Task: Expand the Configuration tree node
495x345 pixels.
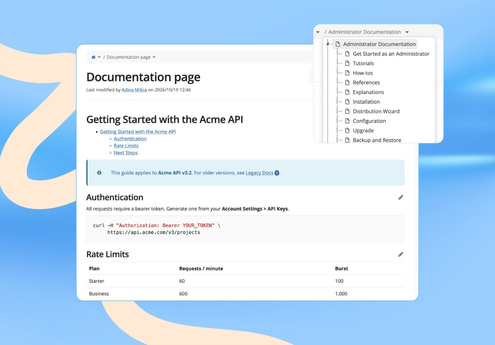Action: (337, 121)
